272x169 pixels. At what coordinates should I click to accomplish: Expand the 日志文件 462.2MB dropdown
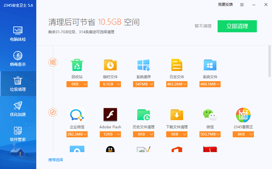(x=177, y=84)
